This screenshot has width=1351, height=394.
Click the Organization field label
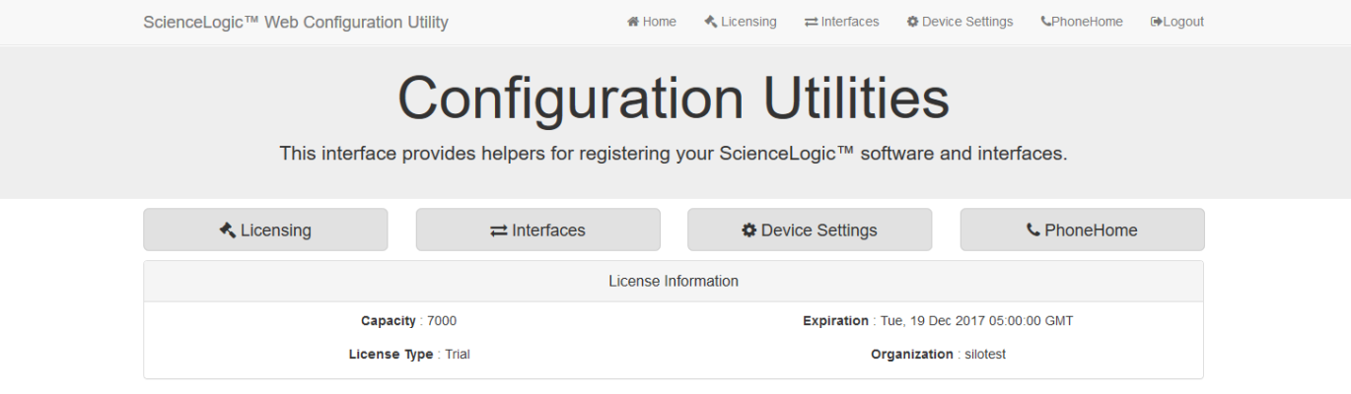911,355
